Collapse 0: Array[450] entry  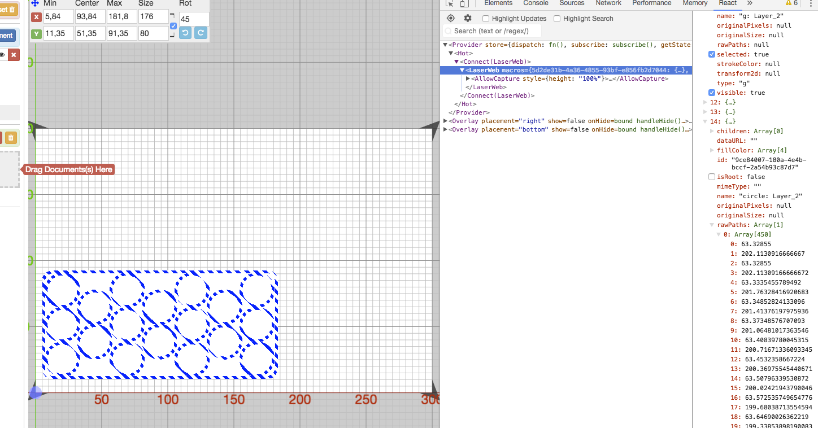[x=719, y=234]
